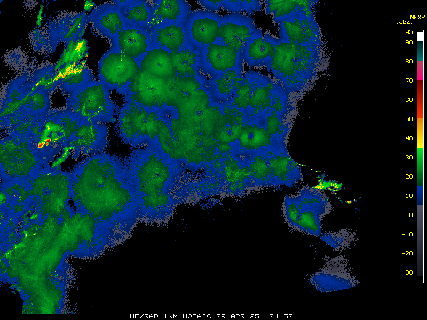
Task: Click the NEXR label above the legend
Action: coord(417,17)
